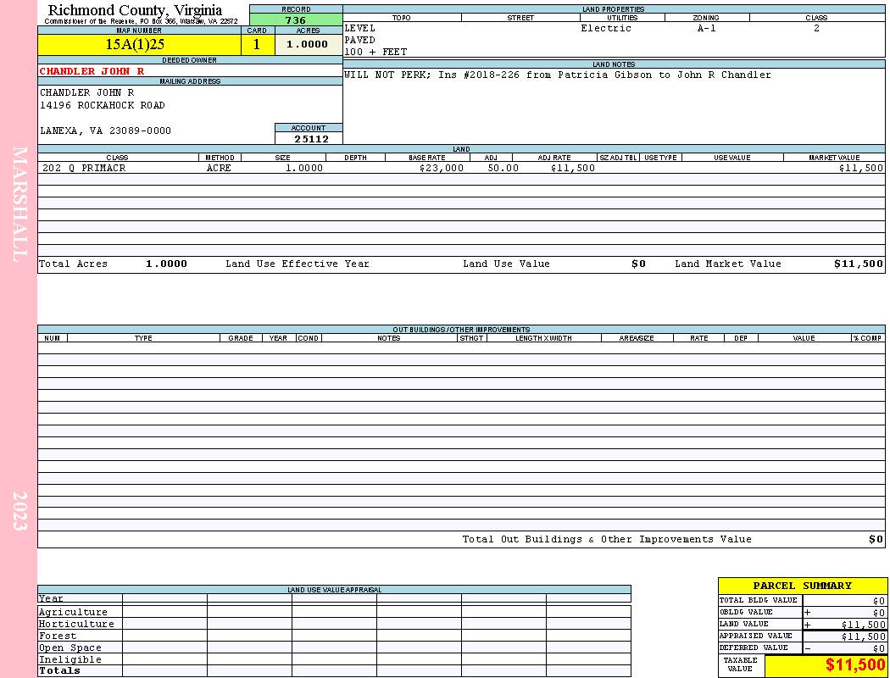Click adjusted rate $11,500 in land row
This screenshot has width=890, height=678.
[x=573, y=168]
